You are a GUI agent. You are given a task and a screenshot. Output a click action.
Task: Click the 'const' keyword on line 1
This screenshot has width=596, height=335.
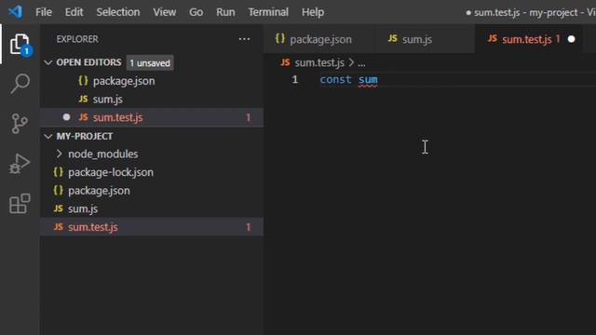click(x=335, y=79)
